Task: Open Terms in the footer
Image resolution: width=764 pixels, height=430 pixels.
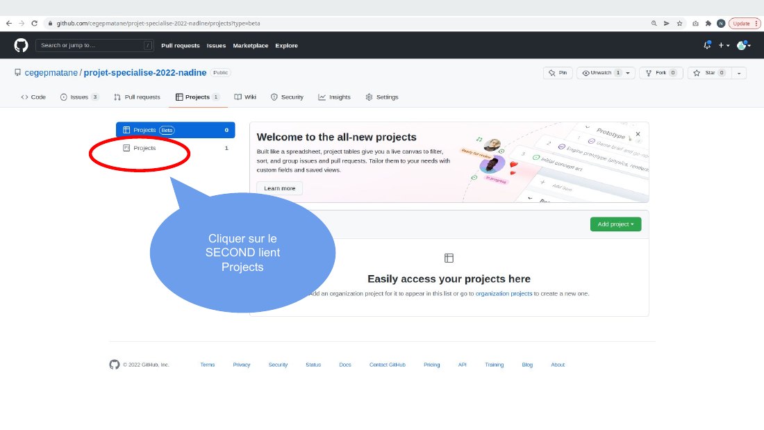Action: (x=208, y=365)
